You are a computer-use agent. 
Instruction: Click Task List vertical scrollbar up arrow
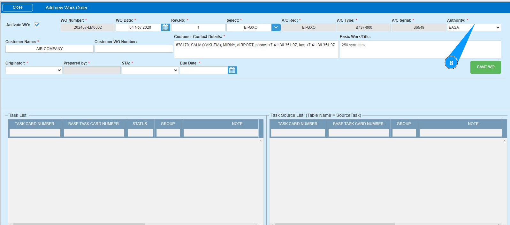(261, 141)
